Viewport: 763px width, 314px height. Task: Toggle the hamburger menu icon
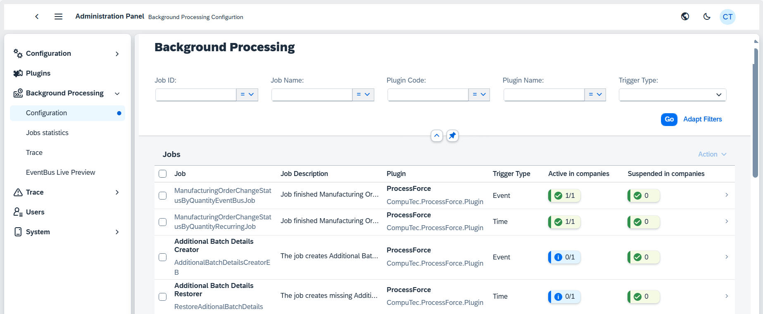pyautogui.click(x=58, y=17)
